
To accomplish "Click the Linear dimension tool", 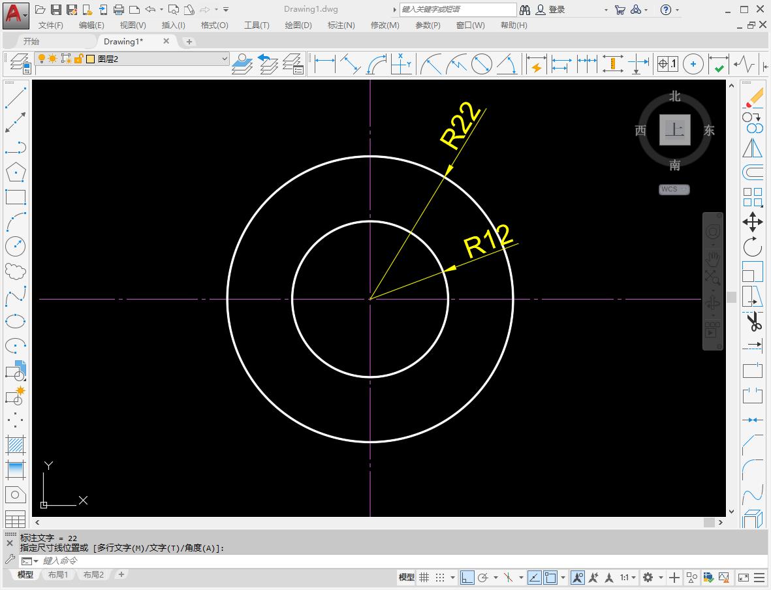I will (x=324, y=65).
